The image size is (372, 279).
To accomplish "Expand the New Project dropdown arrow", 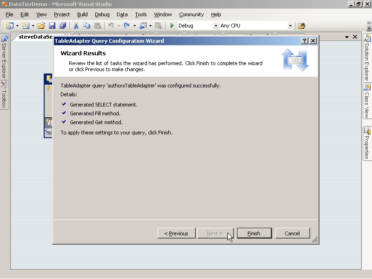I will pyautogui.click(x=17, y=26).
